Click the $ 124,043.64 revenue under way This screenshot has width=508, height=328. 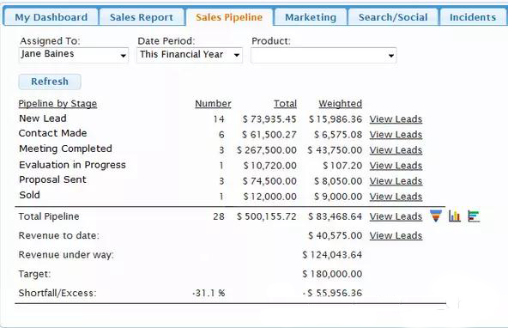332,255
